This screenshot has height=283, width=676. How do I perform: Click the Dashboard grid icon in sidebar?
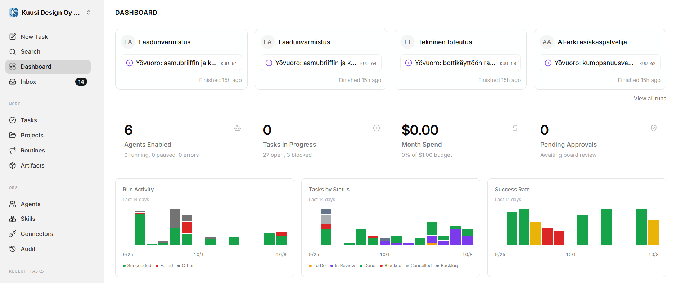[x=13, y=67]
